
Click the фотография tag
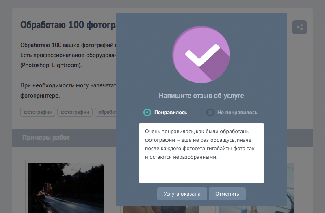click(38, 112)
